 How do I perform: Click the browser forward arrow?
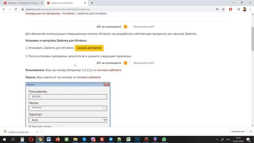[10, 9]
